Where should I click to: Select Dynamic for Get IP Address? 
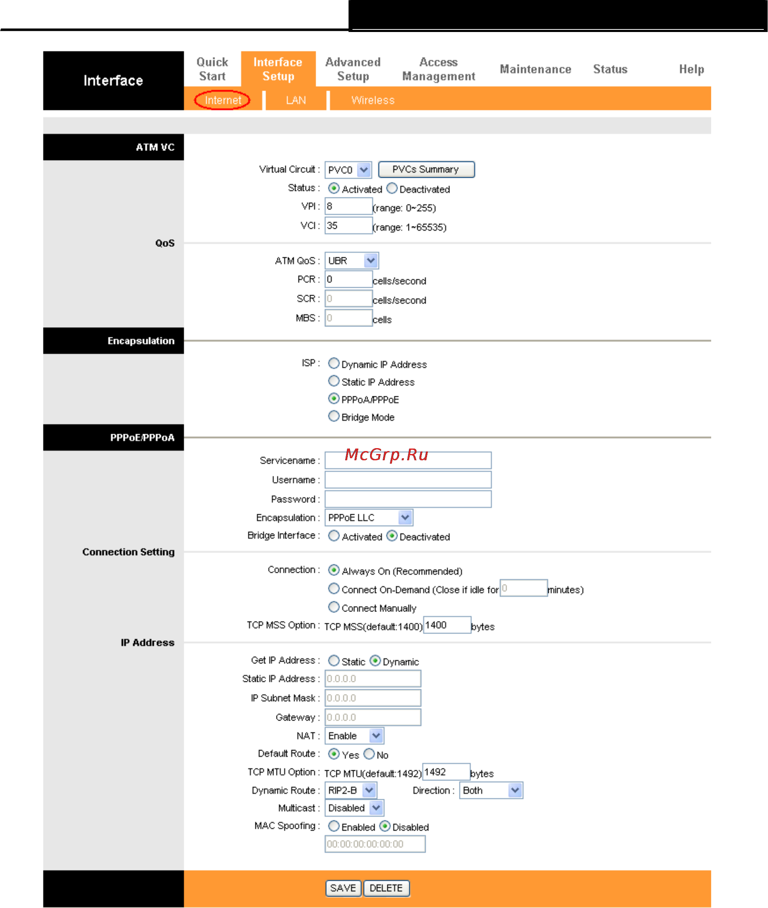[375, 660]
